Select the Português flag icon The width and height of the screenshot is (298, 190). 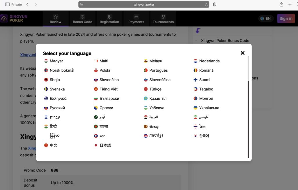click(146, 70)
